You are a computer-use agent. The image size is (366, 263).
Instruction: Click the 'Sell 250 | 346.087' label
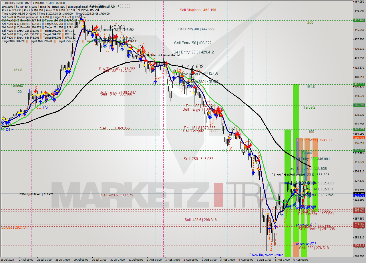[x=198, y=159]
